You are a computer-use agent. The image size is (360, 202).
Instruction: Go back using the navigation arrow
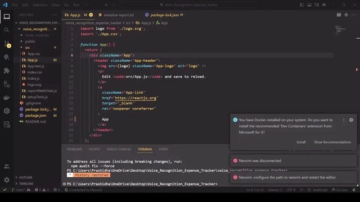pos(106,5)
